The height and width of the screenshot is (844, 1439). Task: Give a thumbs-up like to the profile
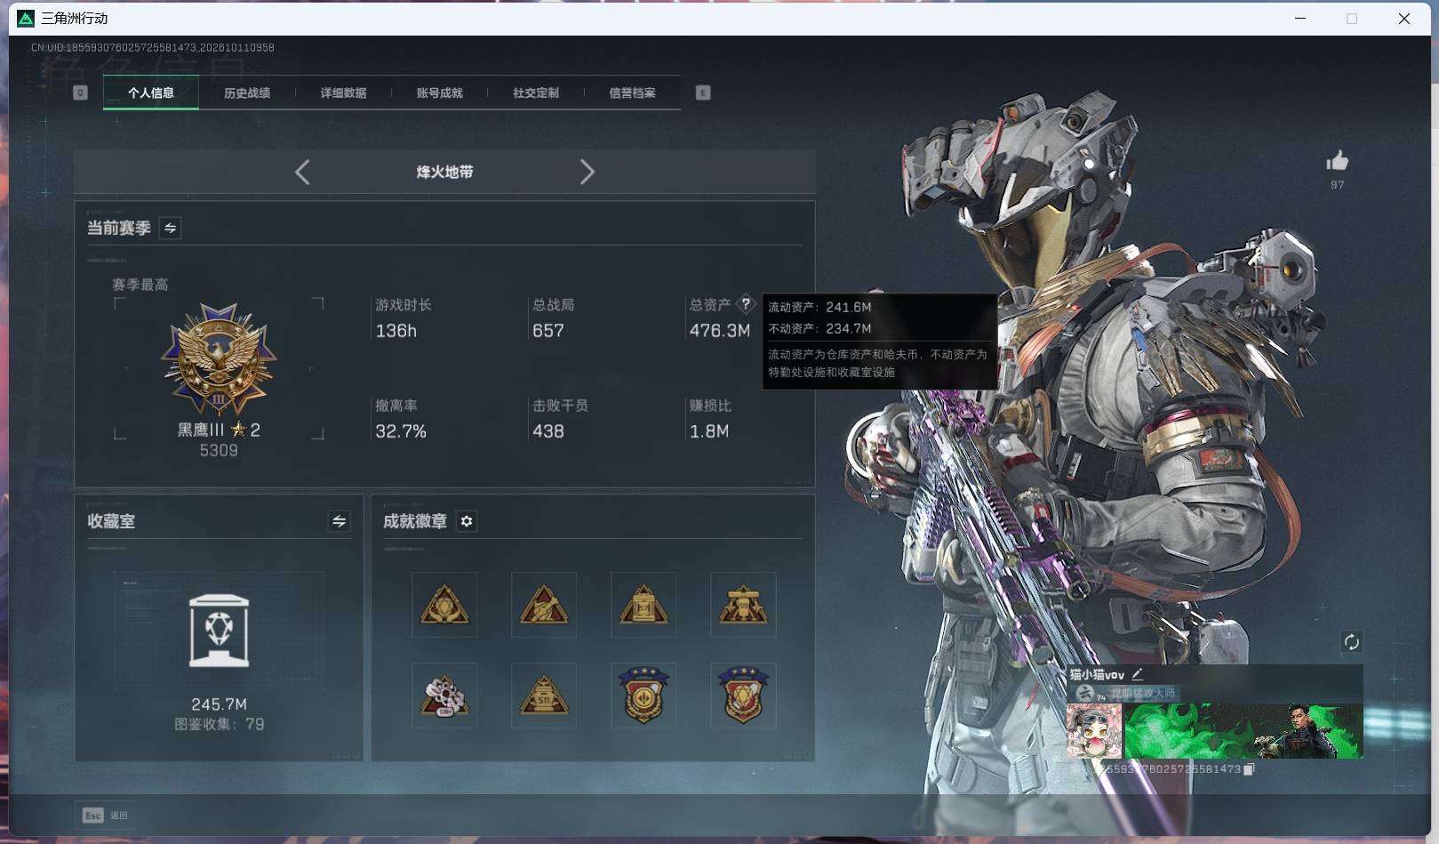1337,161
